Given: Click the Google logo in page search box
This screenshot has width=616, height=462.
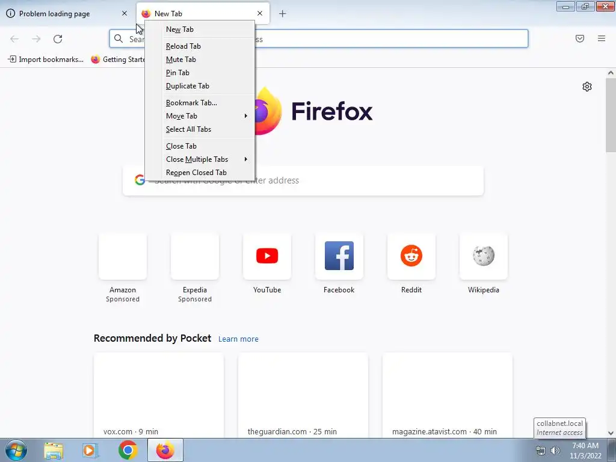Looking at the screenshot, I should pyautogui.click(x=140, y=180).
